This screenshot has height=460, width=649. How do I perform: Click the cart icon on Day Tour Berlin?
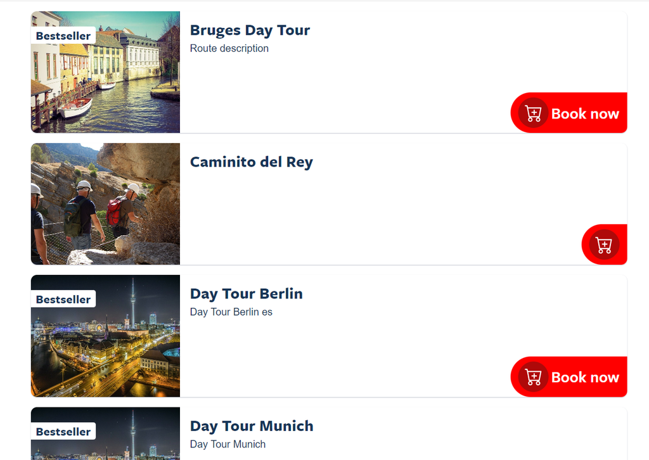click(x=533, y=377)
